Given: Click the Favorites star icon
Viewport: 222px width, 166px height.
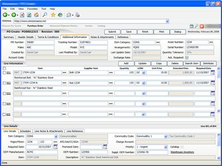Looking at the screenshot, I should pyautogui.click(x=53, y=15).
